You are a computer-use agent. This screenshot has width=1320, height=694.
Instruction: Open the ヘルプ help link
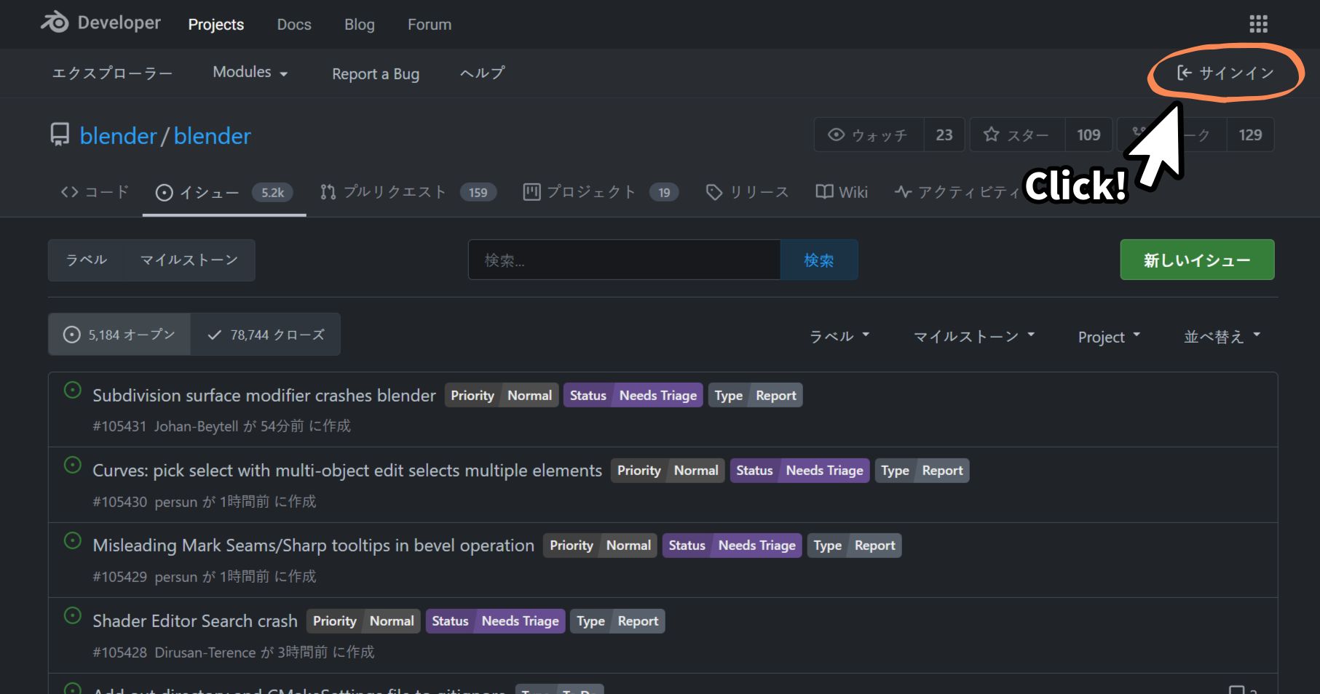click(482, 73)
